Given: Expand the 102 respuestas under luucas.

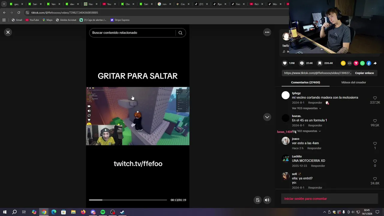Looking at the screenshot, I should [x=306, y=131].
